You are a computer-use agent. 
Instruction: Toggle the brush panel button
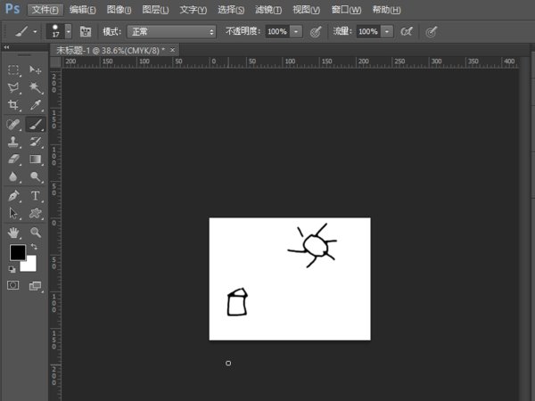coord(86,31)
